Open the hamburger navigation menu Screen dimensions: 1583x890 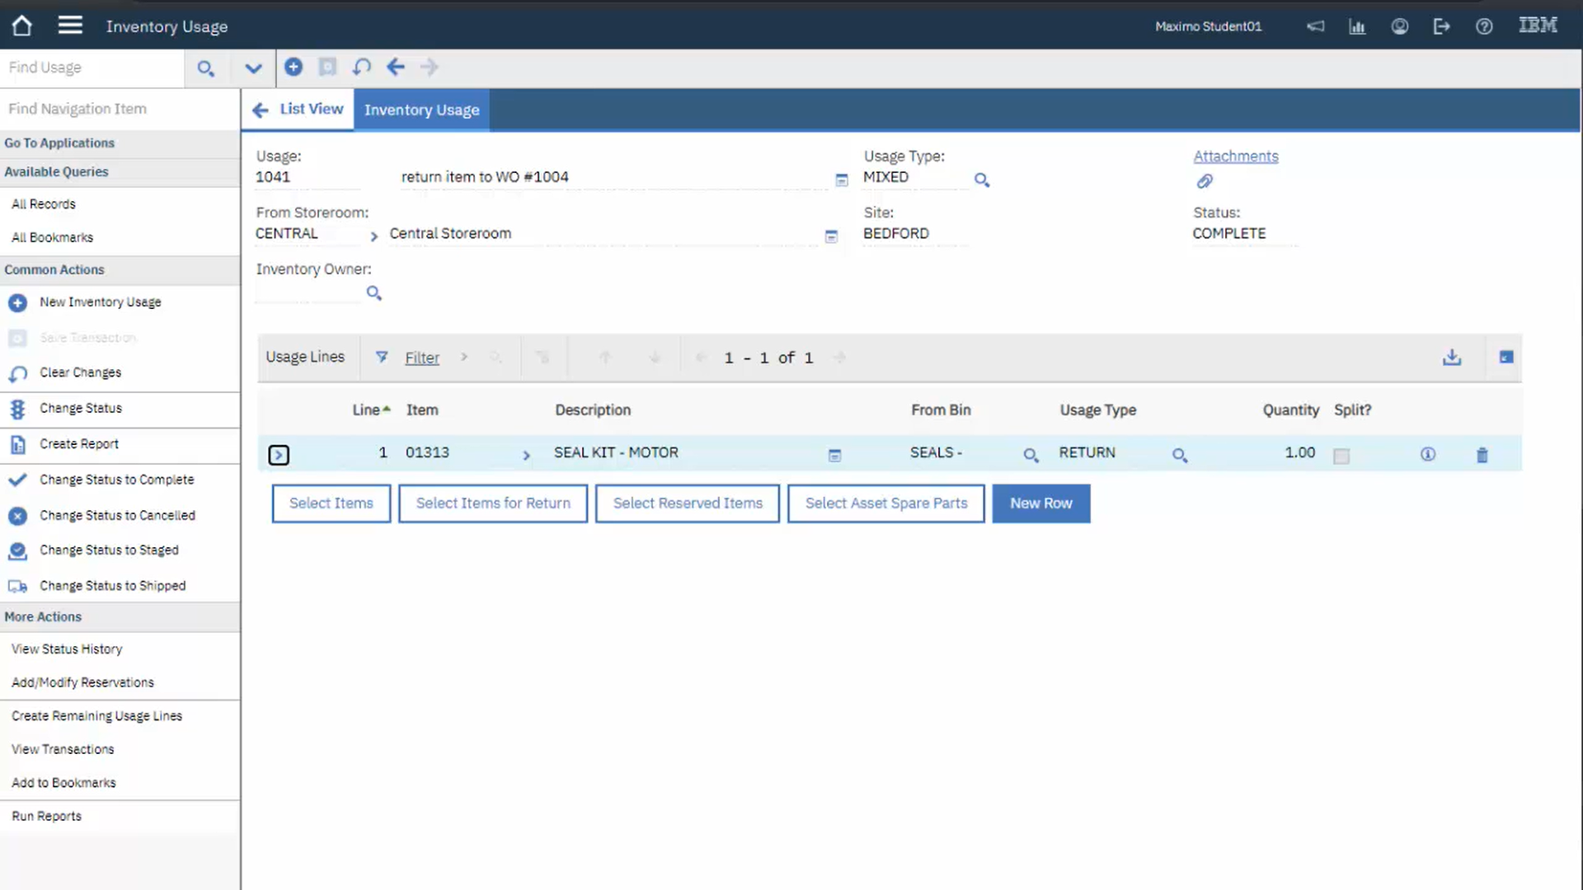point(70,25)
